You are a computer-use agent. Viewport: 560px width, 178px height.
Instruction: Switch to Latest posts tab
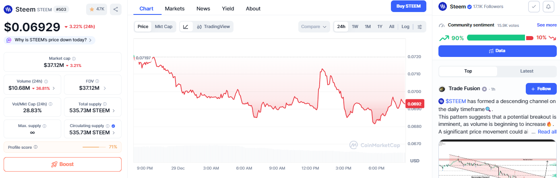coord(527,71)
